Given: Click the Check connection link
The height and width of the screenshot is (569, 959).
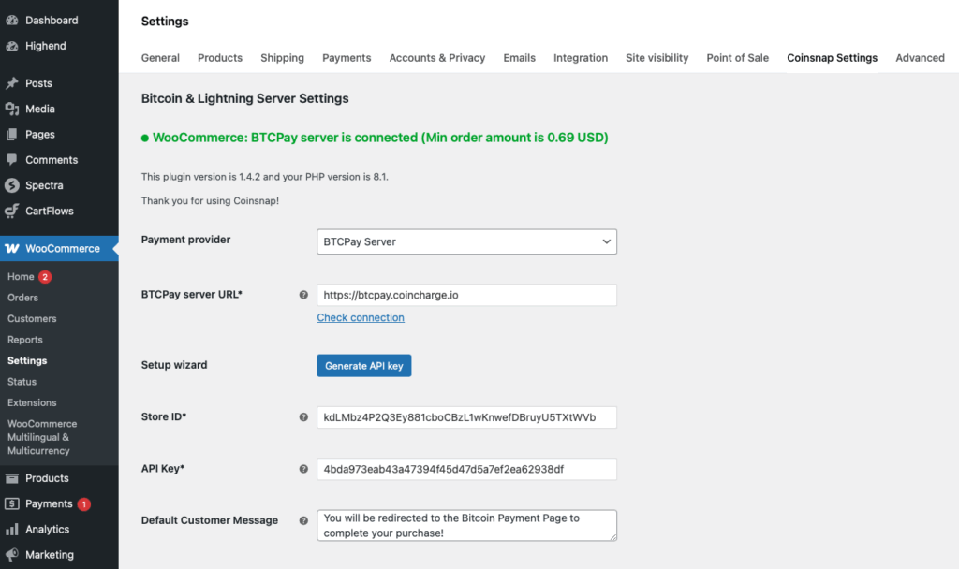Looking at the screenshot, I should click(x=361, y=317).
